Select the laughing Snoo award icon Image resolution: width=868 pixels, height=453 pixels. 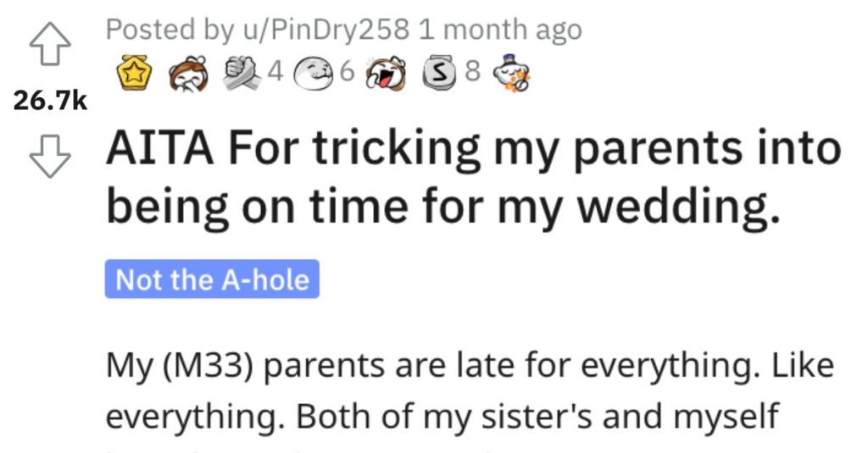(384, 74)
